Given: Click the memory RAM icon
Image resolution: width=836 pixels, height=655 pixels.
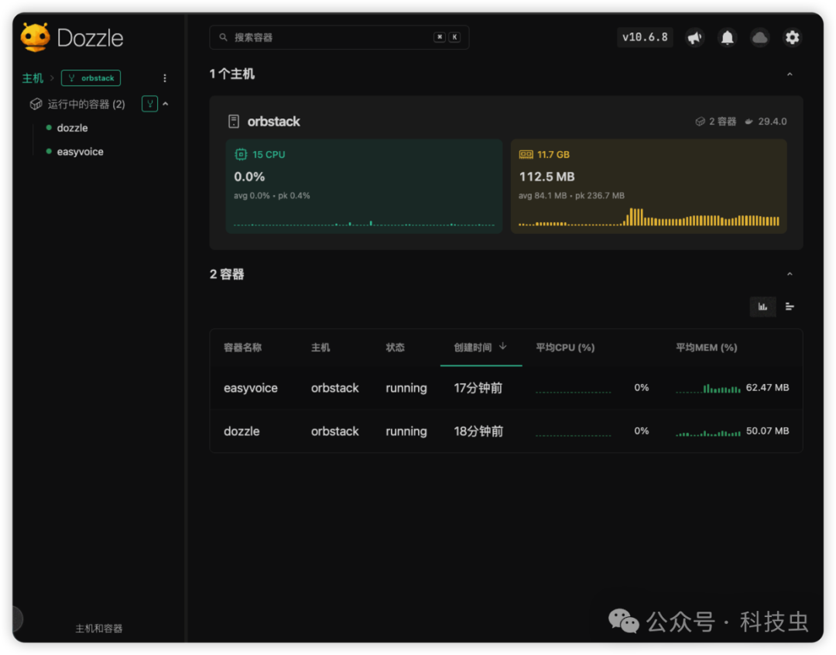Looking at the screenshot, I should tap(526, 155).
